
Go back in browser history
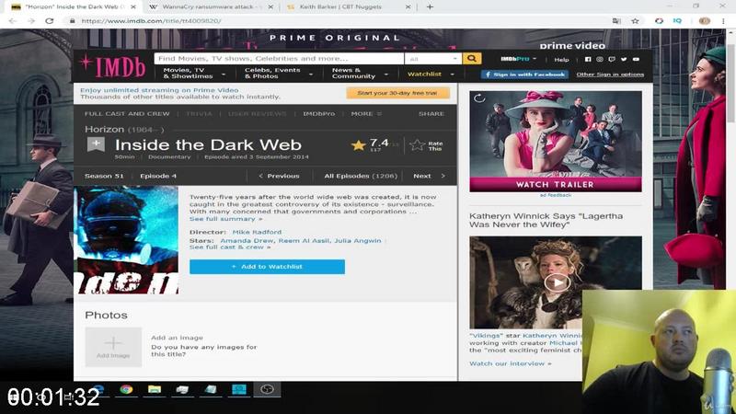click(13, 20)
